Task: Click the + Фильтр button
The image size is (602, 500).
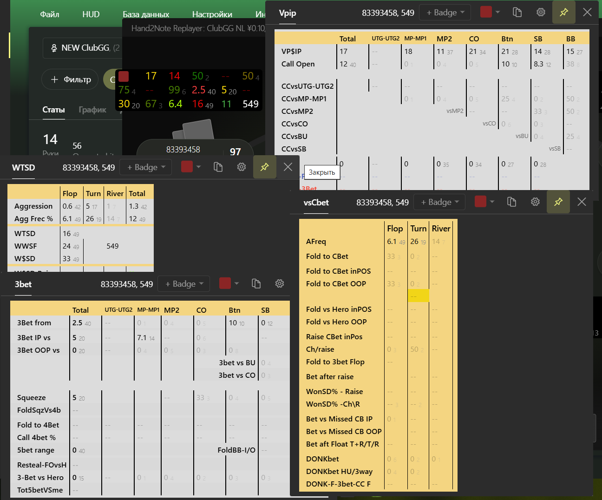Action: pos(70,79)
